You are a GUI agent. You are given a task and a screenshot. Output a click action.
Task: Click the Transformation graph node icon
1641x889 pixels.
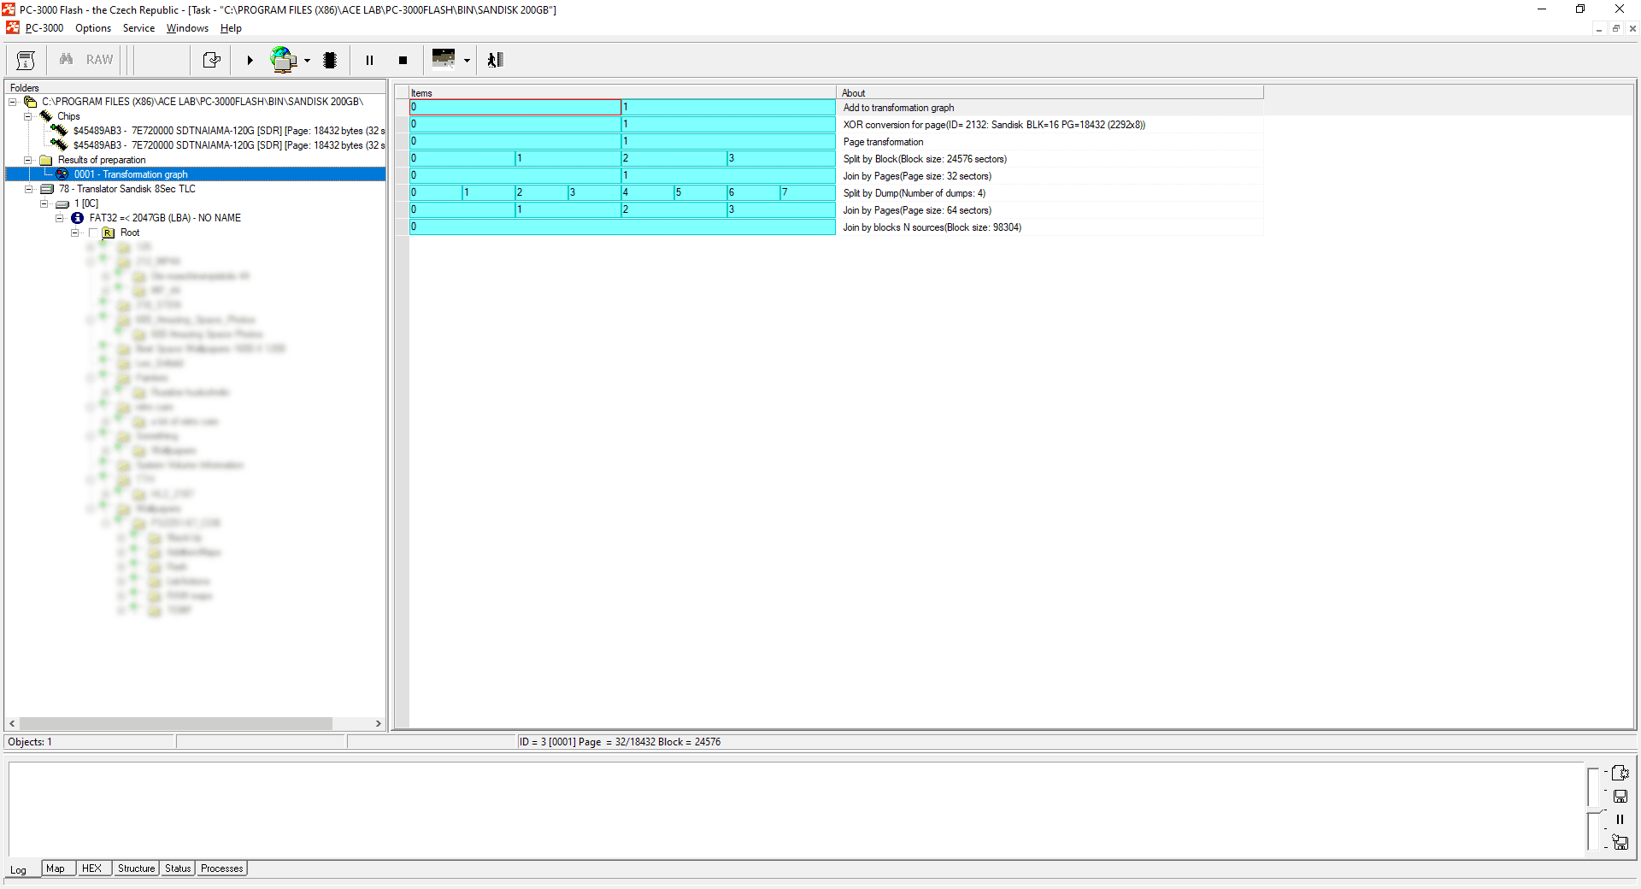click(62, 174)
